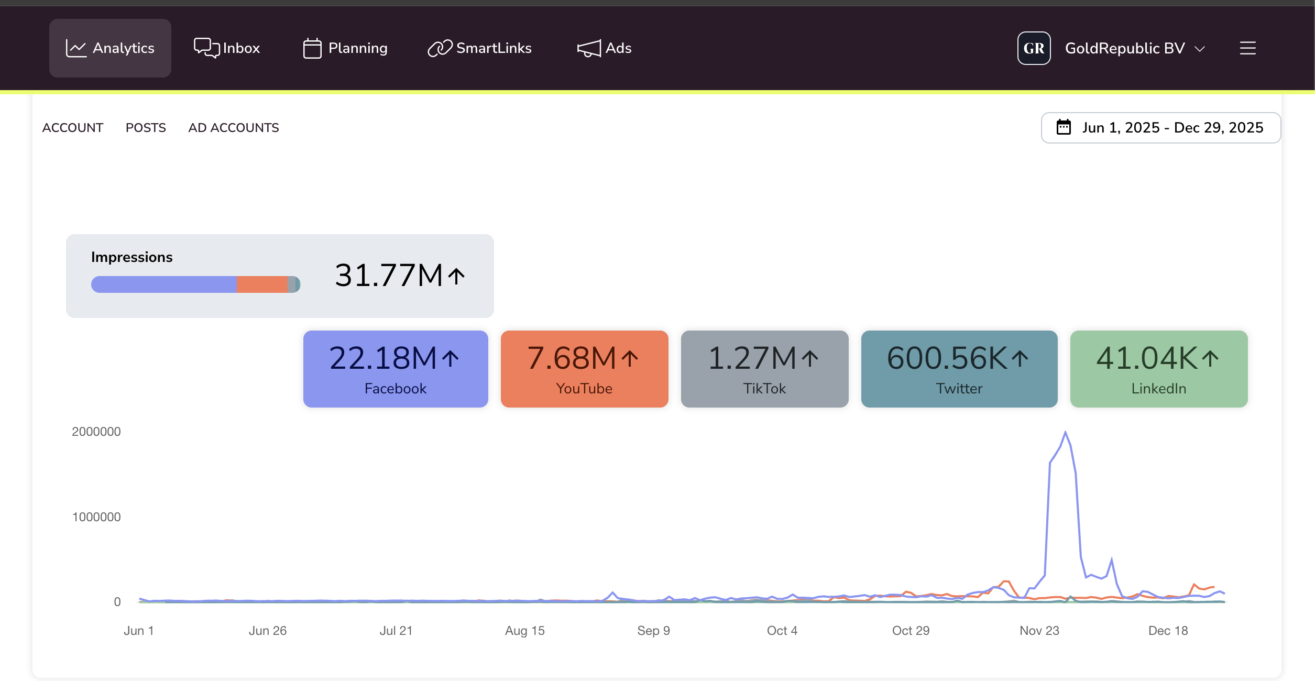Screen dimensions: 1315x681
Task: Click the Oct 29 axis label
Action: [911, 631]
